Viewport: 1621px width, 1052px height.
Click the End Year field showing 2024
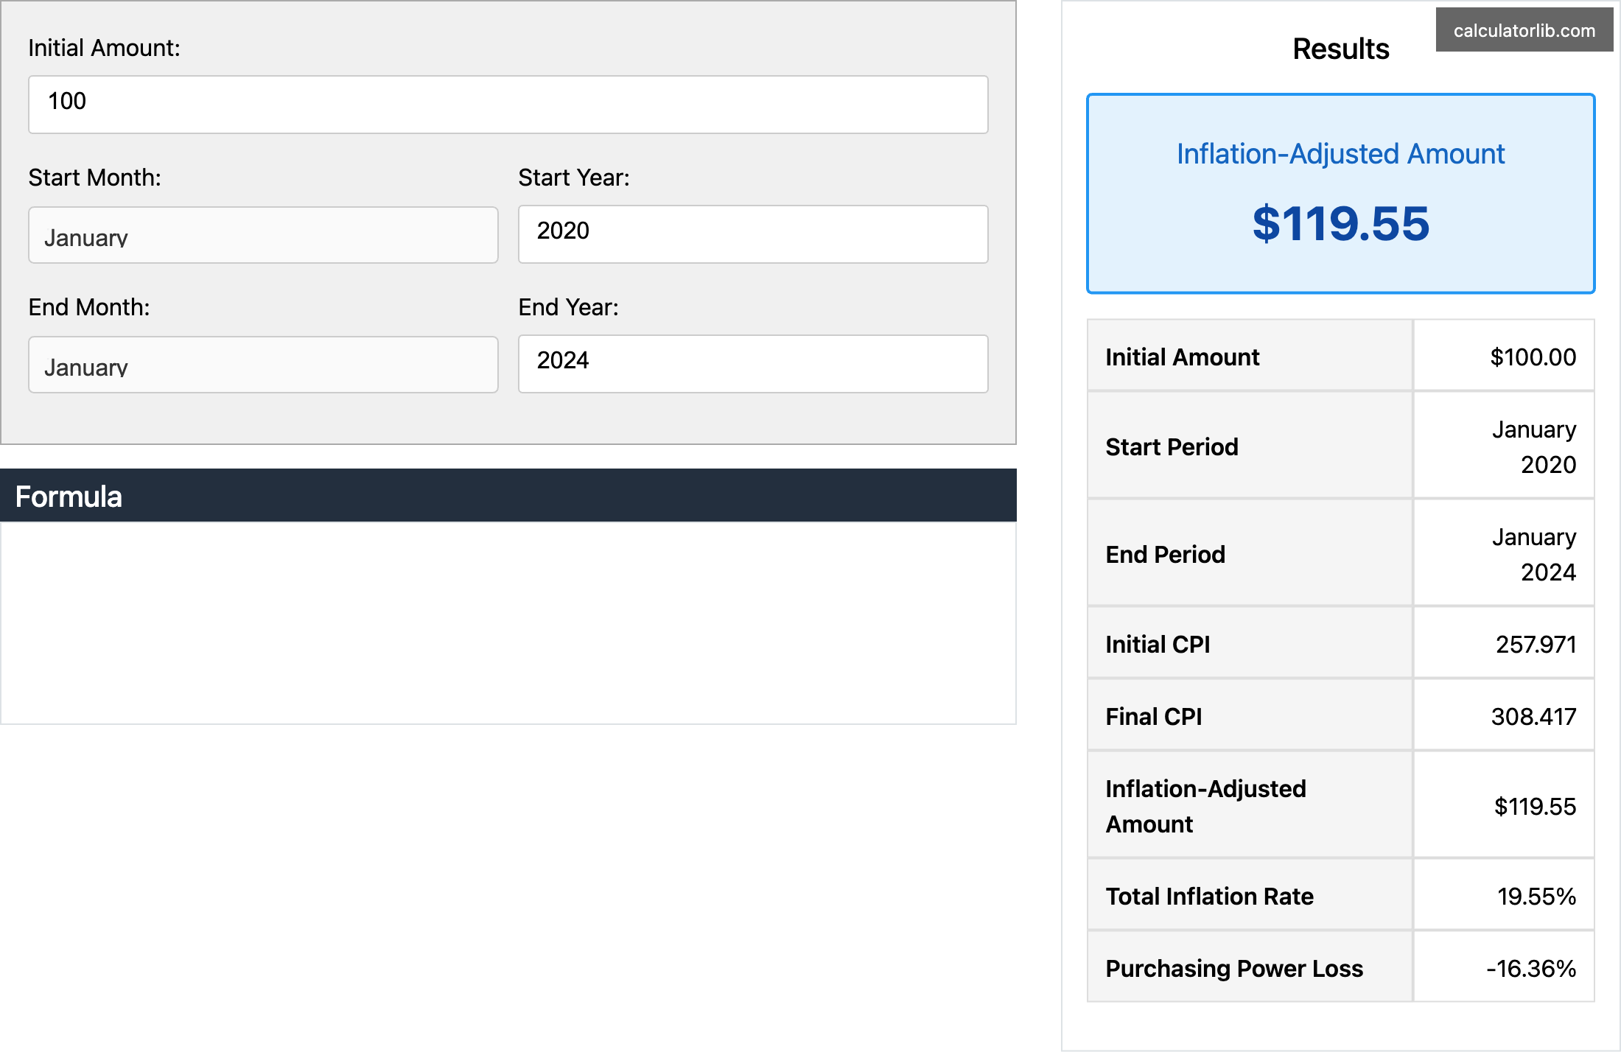coord(752,362)
